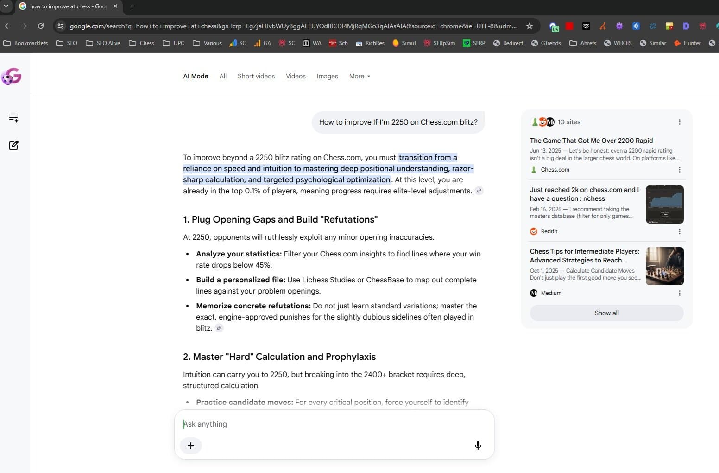
Task: Open 'The Game That Got Me Over 2200 Rapid'
Action: pos(591,141)
